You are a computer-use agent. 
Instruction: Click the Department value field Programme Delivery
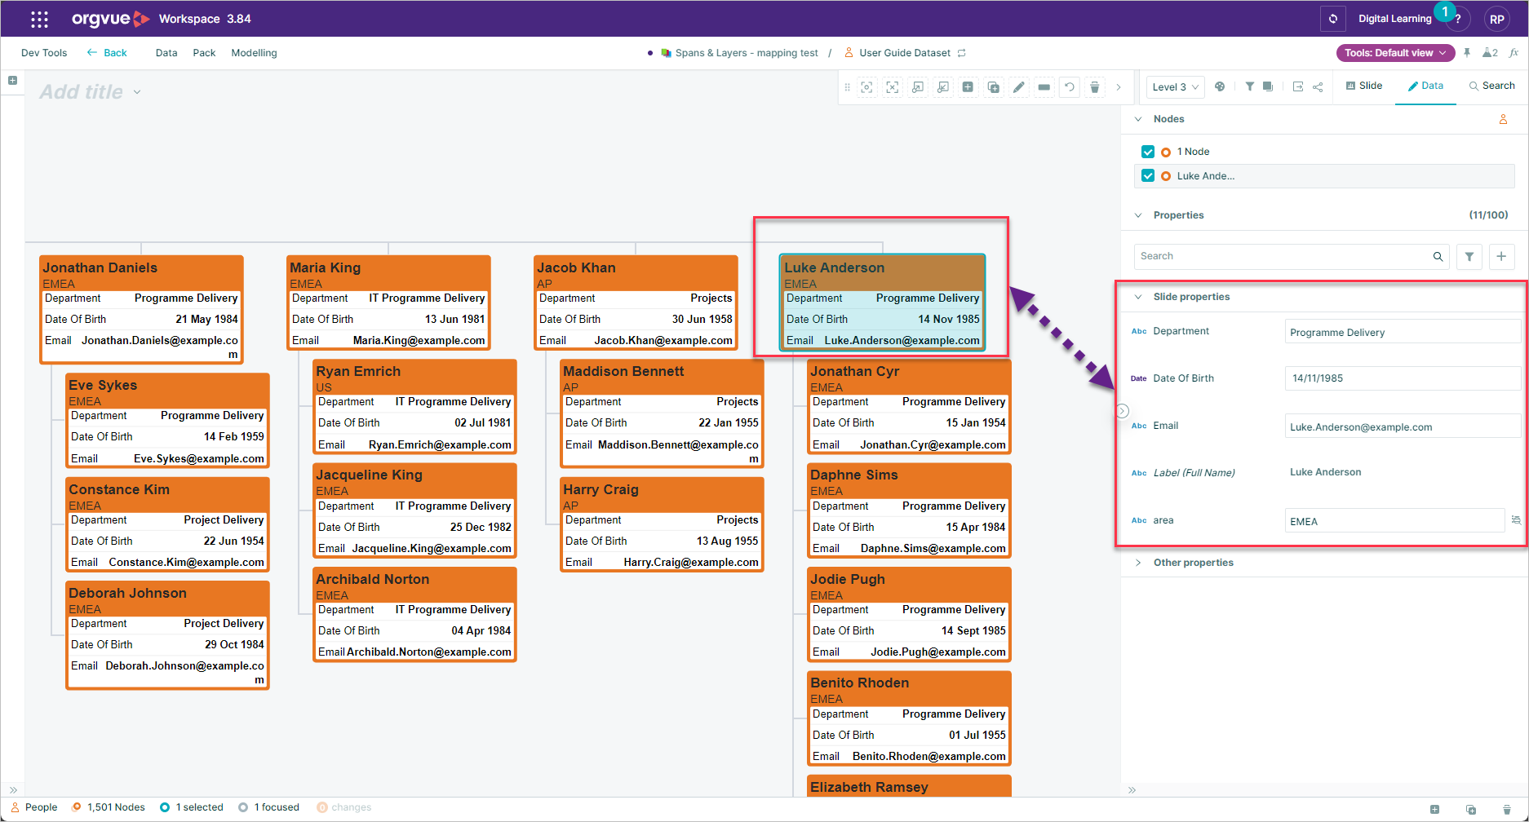pos(1403,332)
